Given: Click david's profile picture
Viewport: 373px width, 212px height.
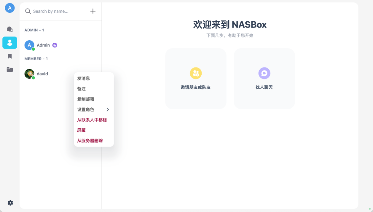Looking at the screenshot, I should click(x=29, y=74).
